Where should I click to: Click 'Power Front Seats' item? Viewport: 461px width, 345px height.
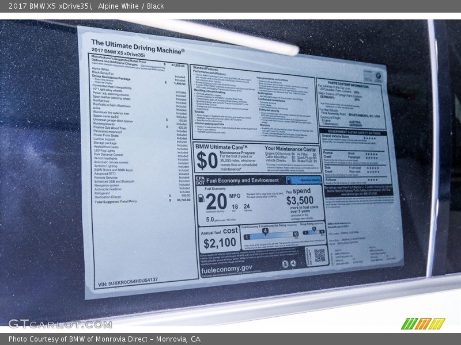click(106, 136)
